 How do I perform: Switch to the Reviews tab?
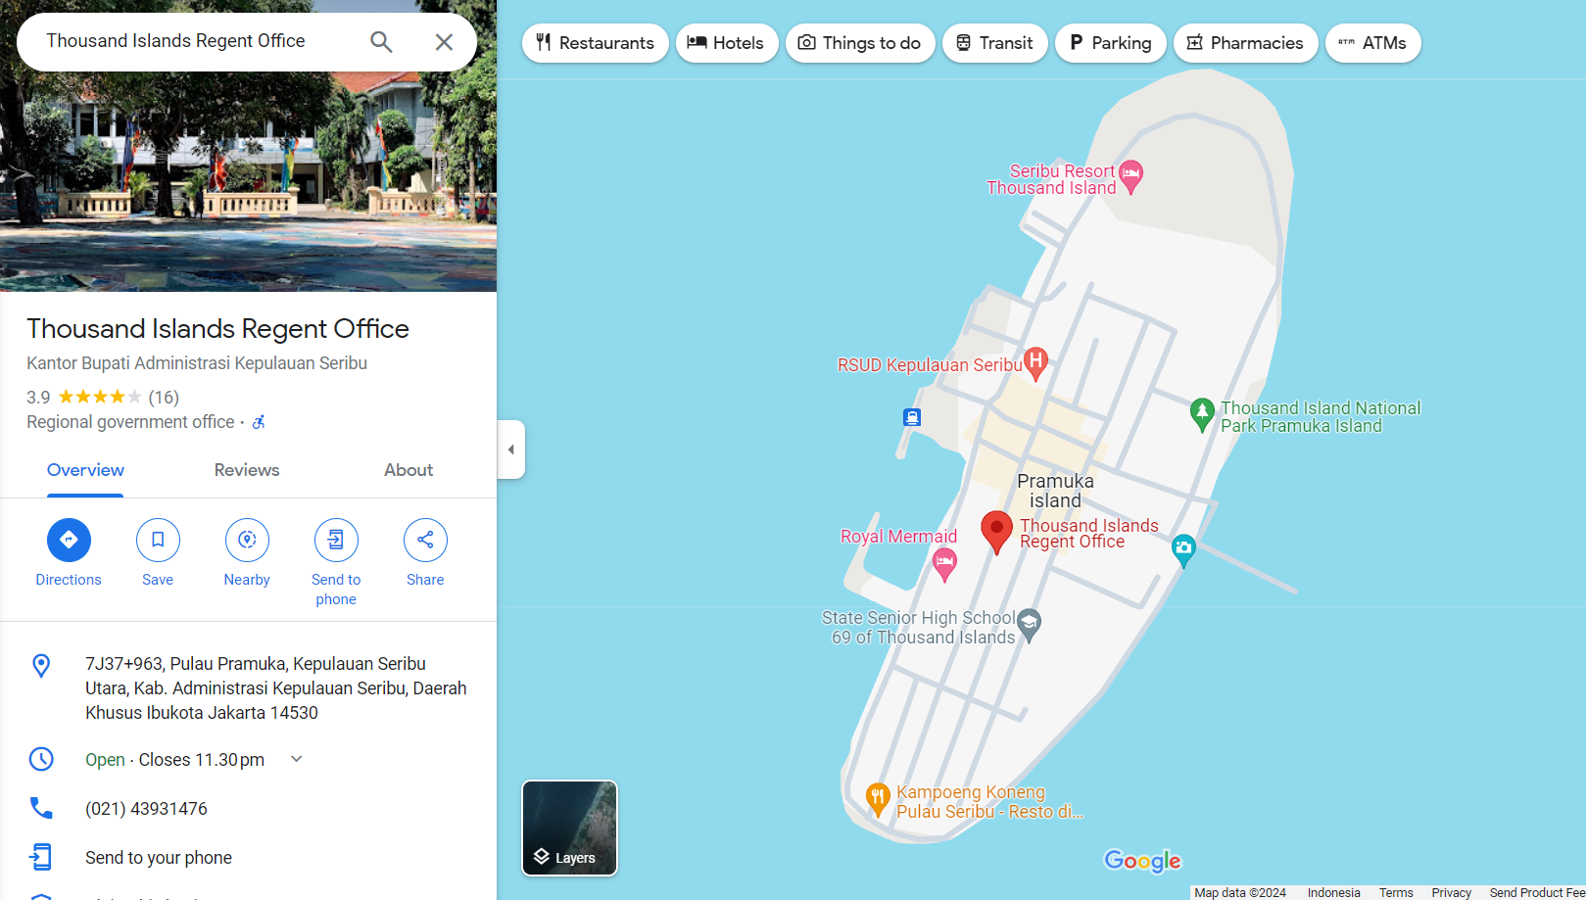(247, 470)
